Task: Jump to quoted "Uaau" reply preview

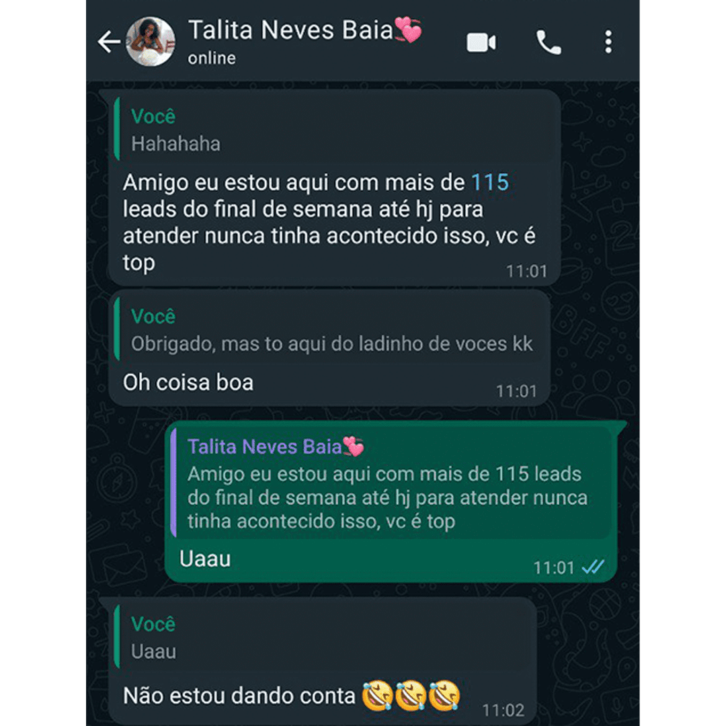Action: pyautogui.click(x=323, y=637)
